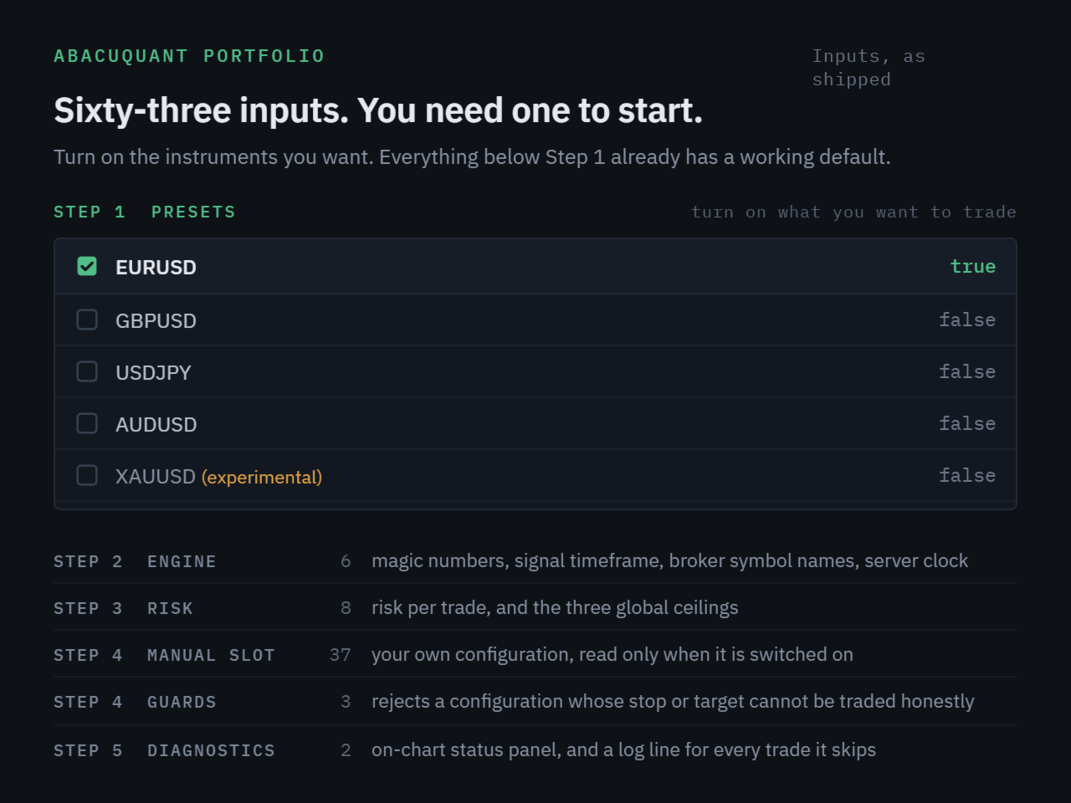
Task: Click the orange '(experimental)' tag
Action: 262,477
